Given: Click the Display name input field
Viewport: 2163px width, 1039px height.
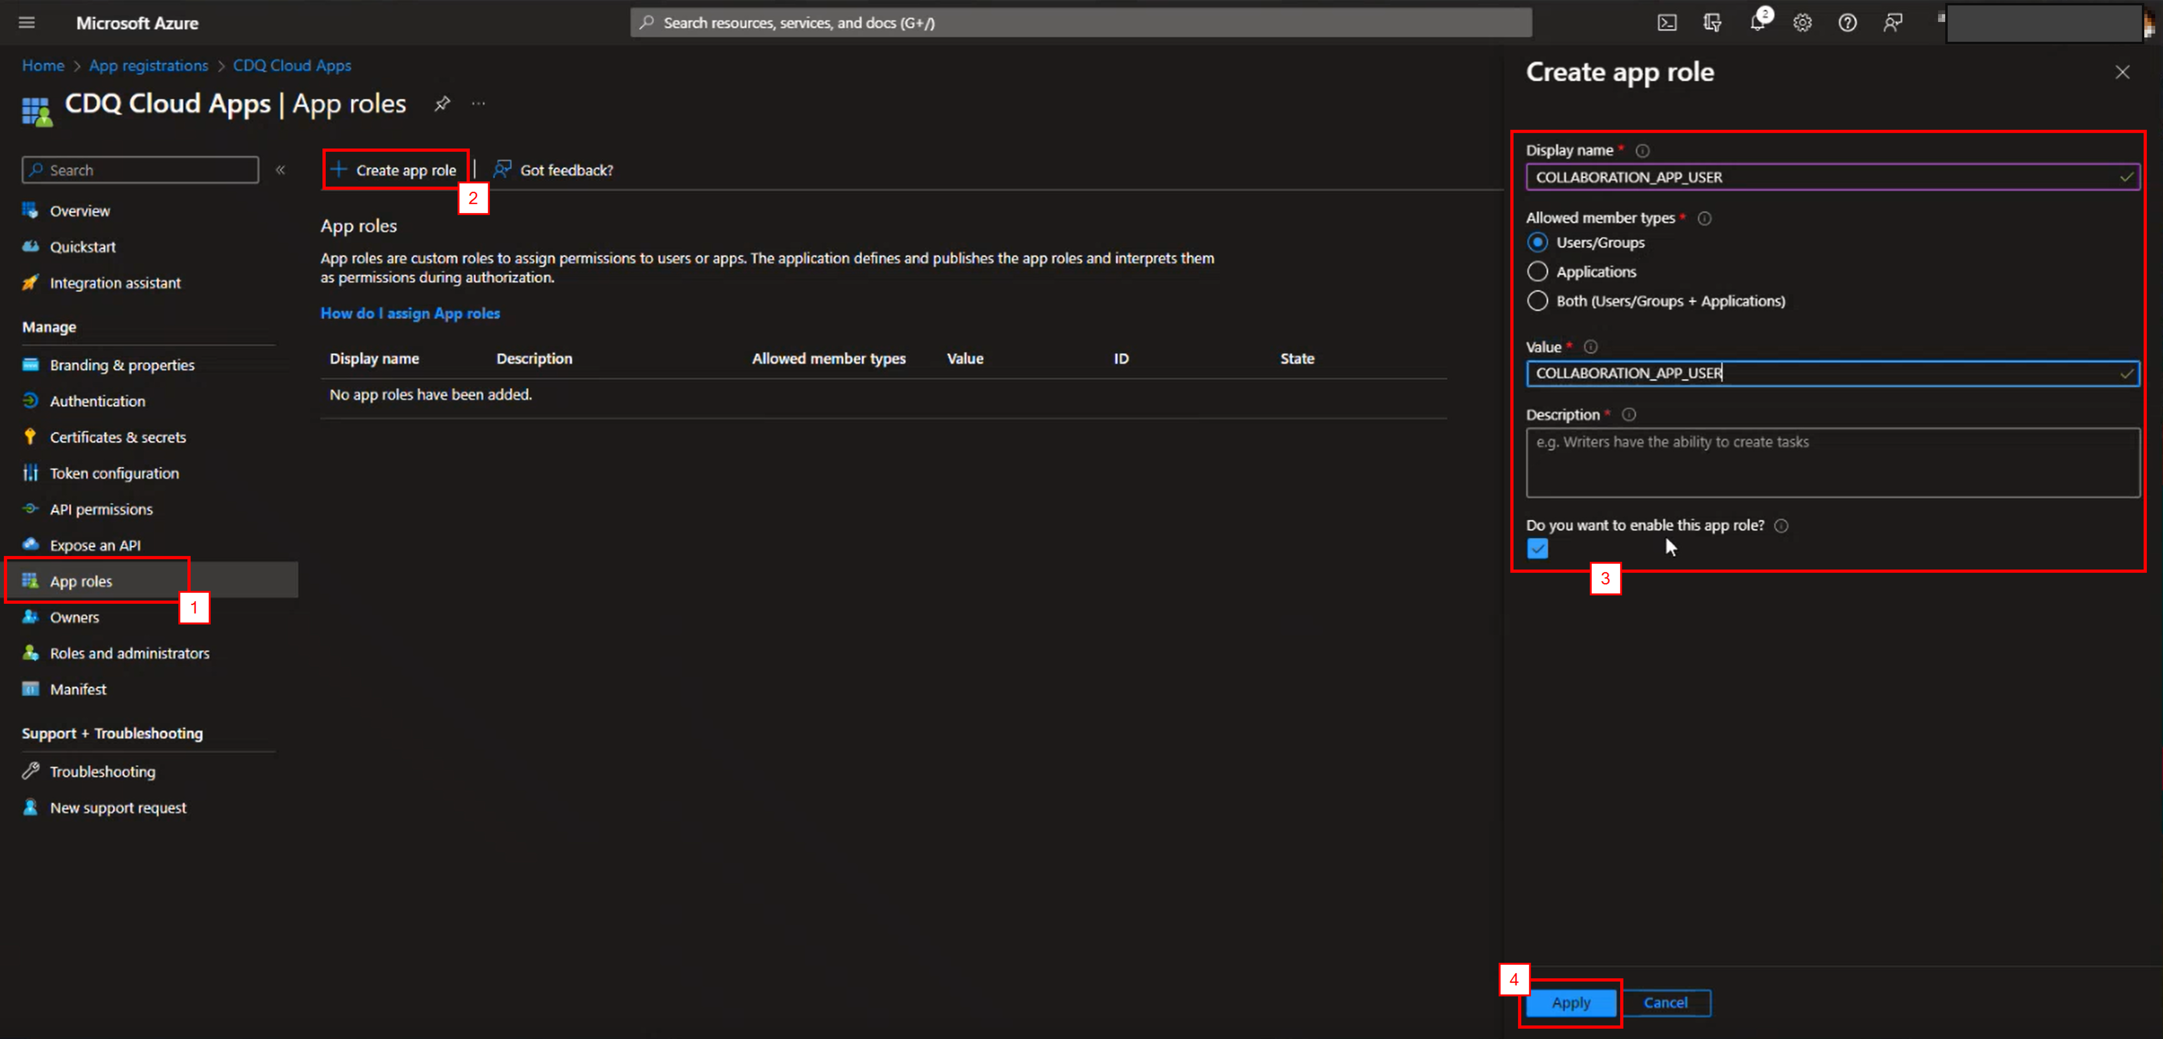Looking at the screenshot, I should click(x=1832, y=177).
